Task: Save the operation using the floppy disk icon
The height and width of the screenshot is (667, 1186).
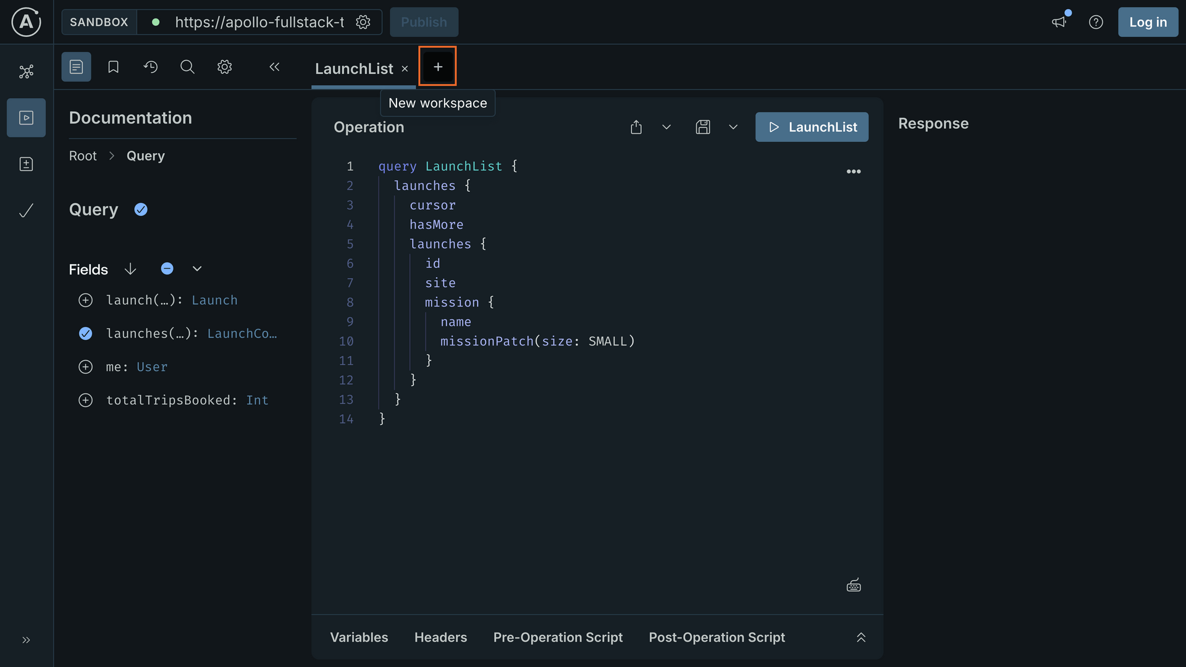Action: coord(703,127)
